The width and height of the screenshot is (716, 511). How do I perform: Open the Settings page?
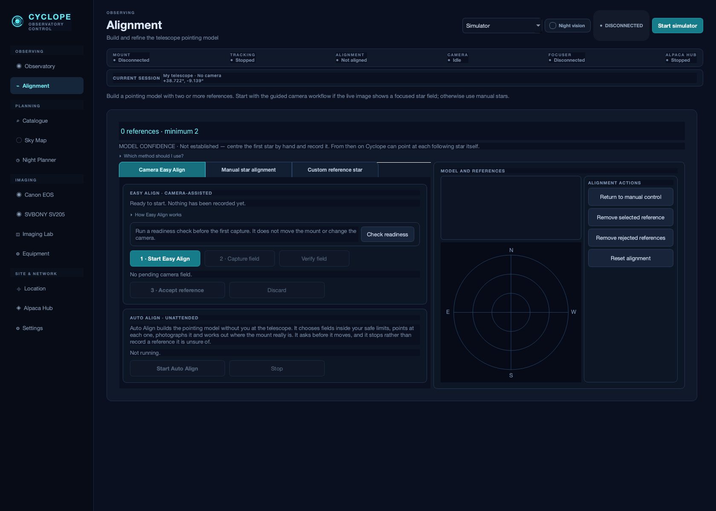pyautogui.click(x=47, y=328)
